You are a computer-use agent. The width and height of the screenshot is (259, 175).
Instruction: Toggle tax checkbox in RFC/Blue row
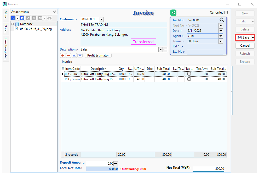point(189,74)
